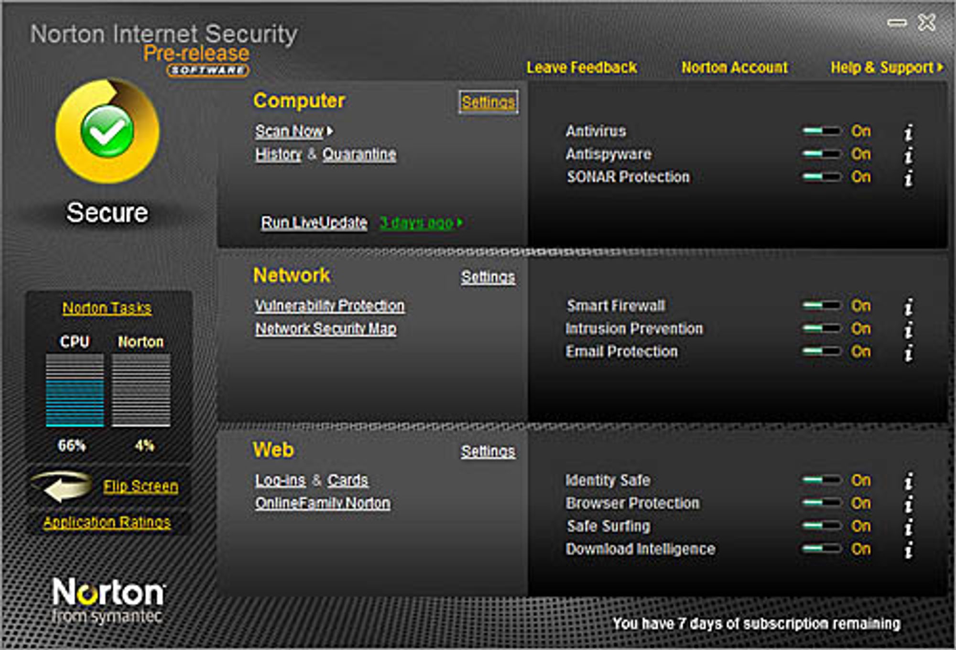Click the Norton from Symantec logo
The image size is (956, 650).
coord(108,601)
